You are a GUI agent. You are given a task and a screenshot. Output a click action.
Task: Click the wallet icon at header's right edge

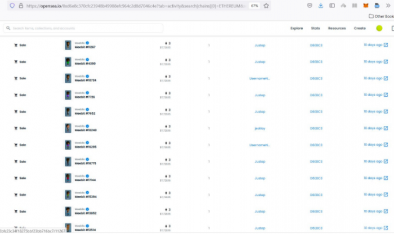(392, 28)
